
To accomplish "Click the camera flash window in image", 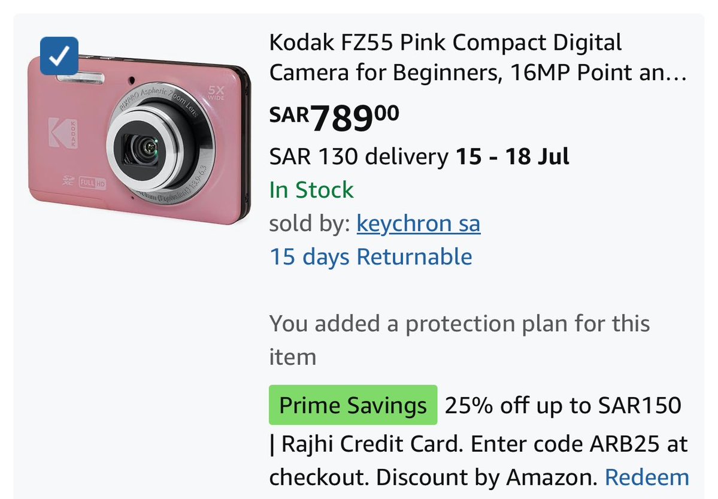I will (80, 78).
